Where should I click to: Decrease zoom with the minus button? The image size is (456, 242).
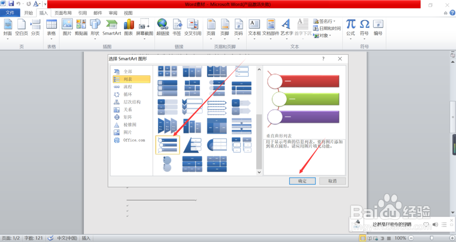[411, 238]
